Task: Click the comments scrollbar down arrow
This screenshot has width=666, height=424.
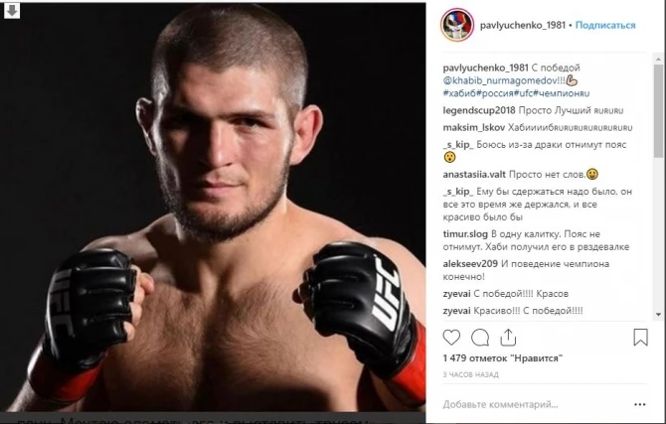Action: point(659,315)
